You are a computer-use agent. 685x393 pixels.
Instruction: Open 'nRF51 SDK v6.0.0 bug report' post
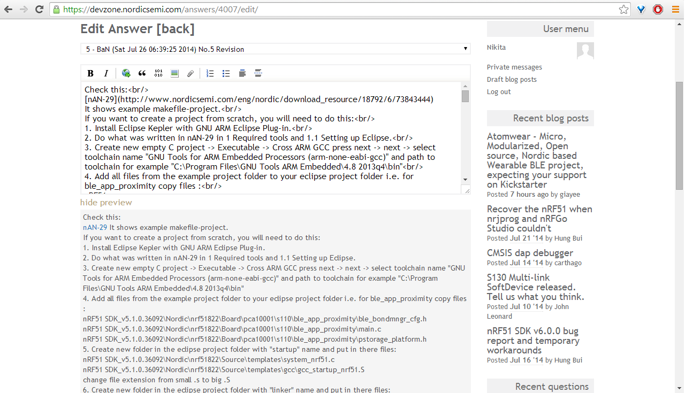533,341
